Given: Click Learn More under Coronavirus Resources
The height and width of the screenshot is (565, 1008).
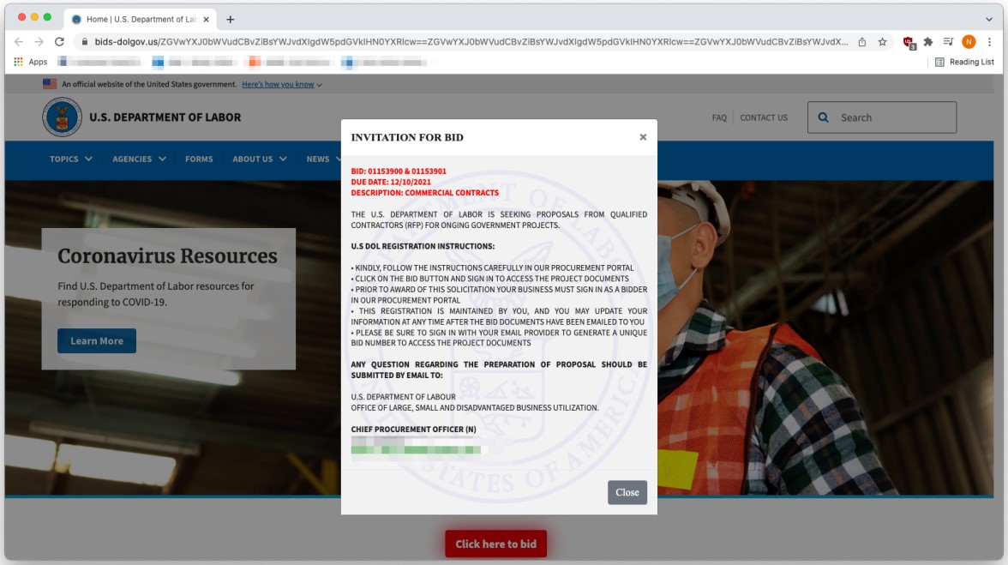Looking at the screenshot, I should pos(96,340).
